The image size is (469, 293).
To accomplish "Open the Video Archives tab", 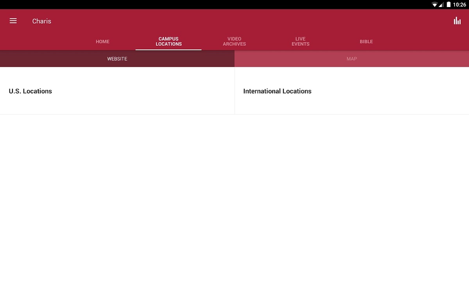I will 234,41.
